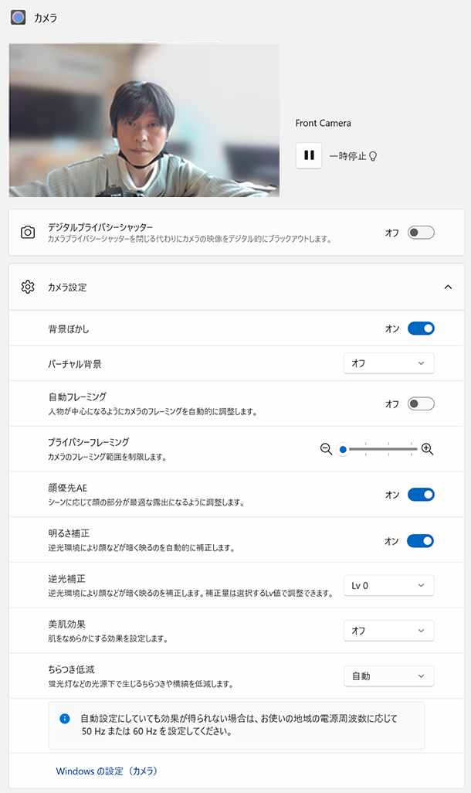Click the camera app icon beside カメラ title
The width and height of the screenshot is (471, 793).
(19, 18)
